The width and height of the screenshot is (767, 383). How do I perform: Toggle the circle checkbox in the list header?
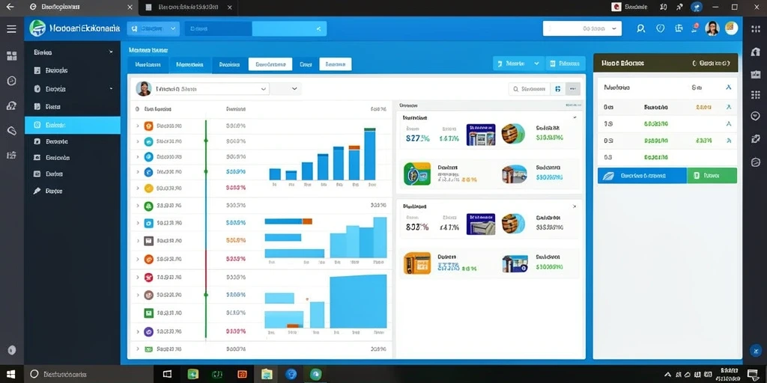138,109
